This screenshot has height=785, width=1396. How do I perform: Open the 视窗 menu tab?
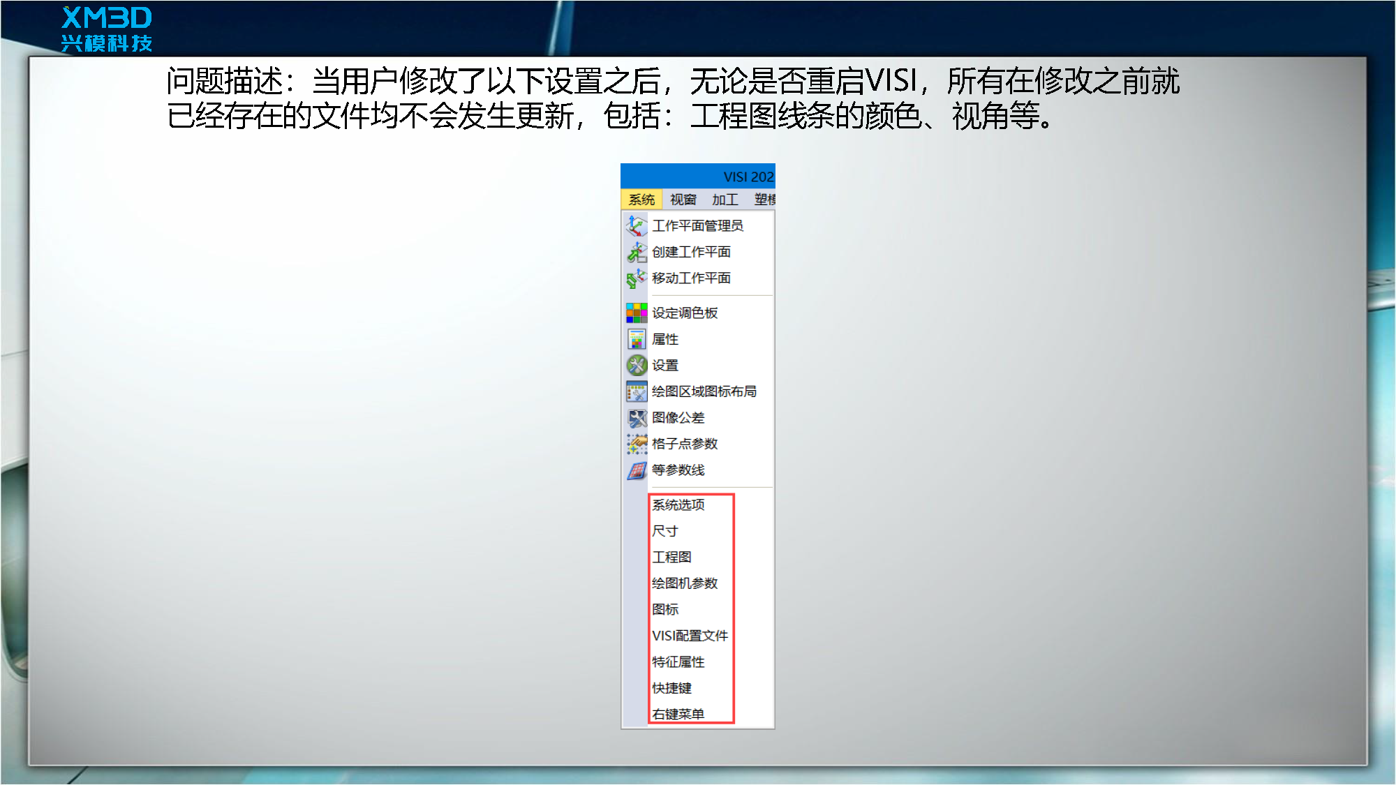click(683, 200)
